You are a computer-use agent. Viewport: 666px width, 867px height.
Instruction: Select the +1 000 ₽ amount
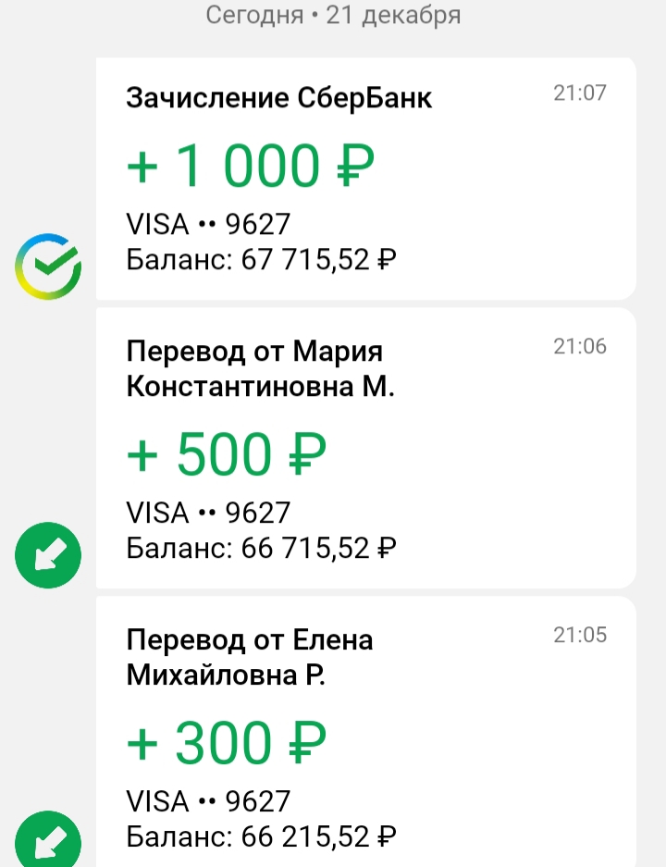point(251,166)
